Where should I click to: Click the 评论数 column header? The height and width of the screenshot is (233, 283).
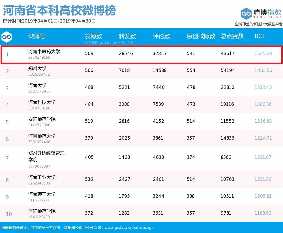coord(161,36)
